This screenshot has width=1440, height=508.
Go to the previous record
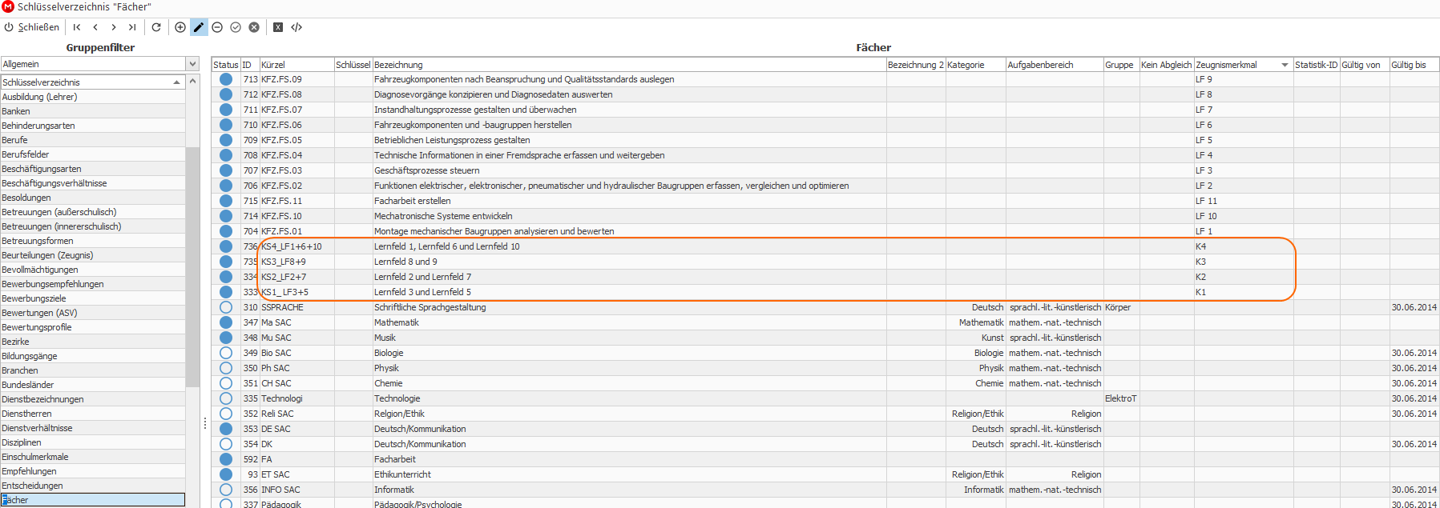click(x=95, y=27)
